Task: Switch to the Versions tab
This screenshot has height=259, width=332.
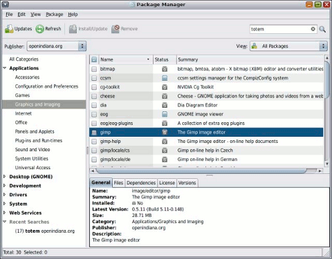Action: point(187,183)
